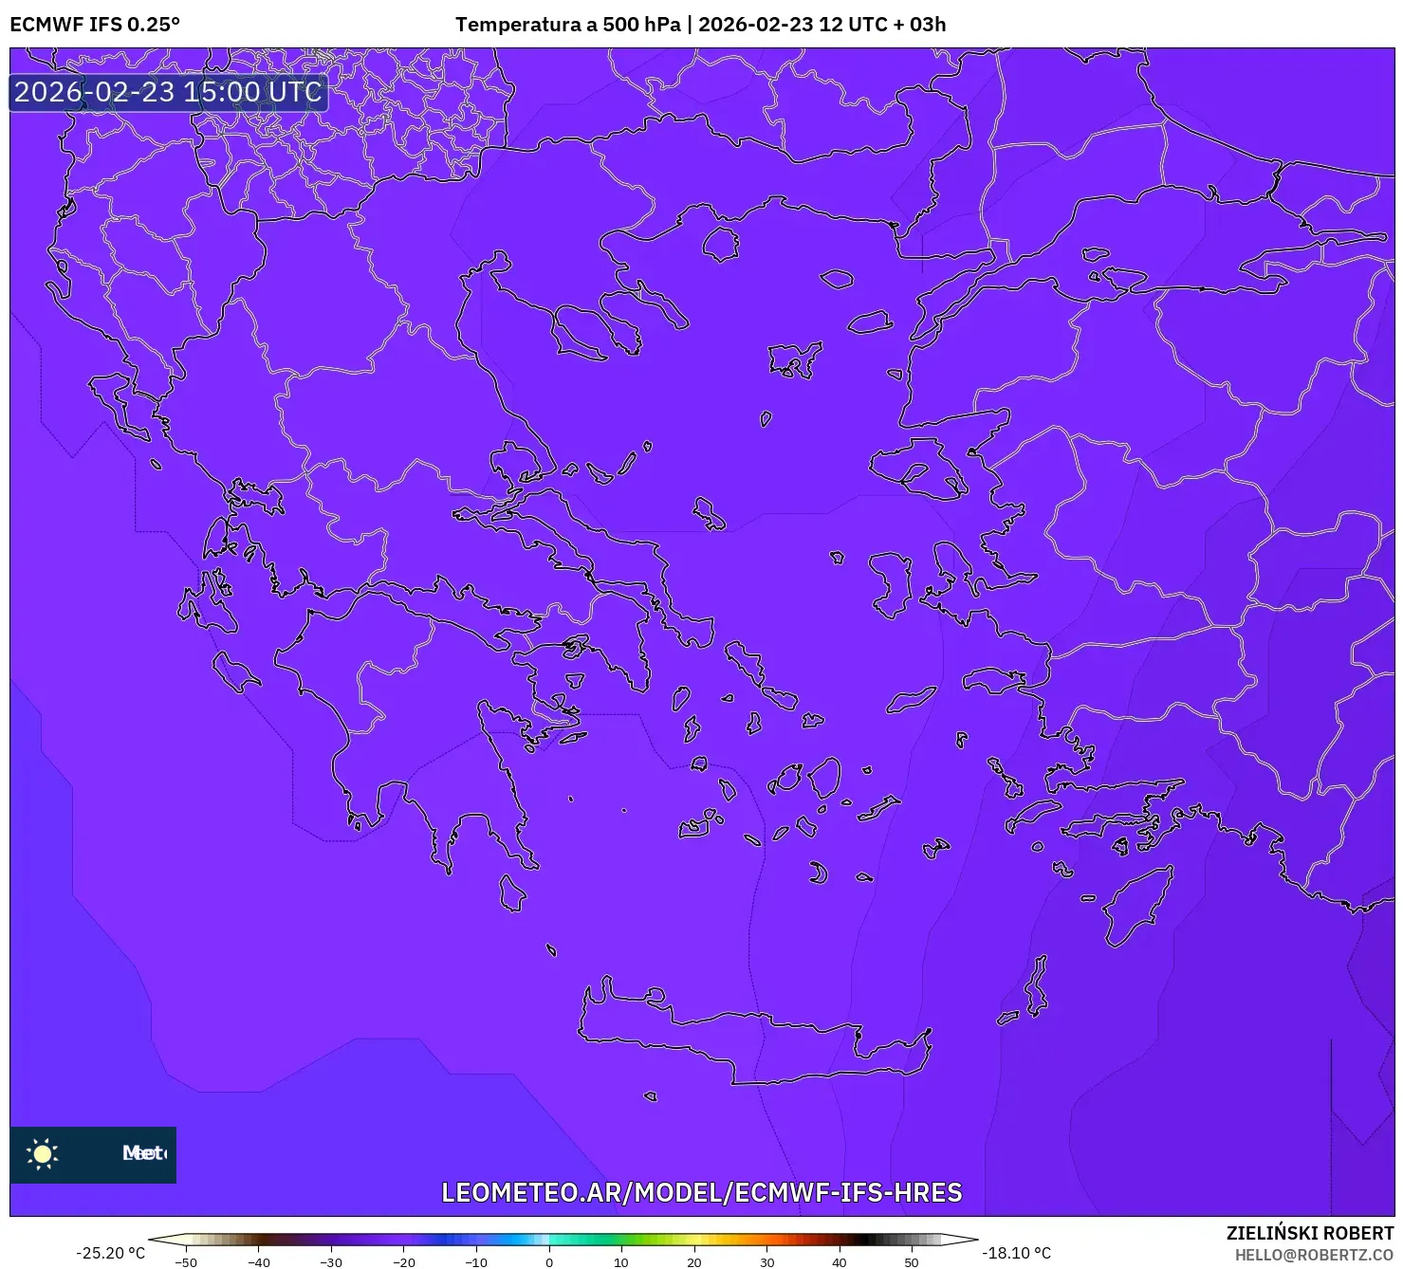Click the -25.20 °C minimum temperature label

(x=110, y=1252)
